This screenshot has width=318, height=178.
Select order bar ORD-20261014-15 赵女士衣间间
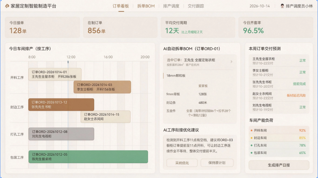point(105,117)
